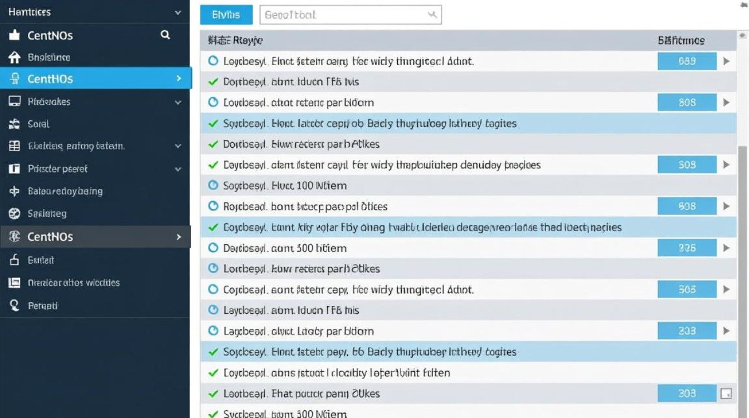The width and height of the screenshot is (749, 418).
Task: Click the circle icon of Ltabr par bdorn row
Action: (213, 331)
